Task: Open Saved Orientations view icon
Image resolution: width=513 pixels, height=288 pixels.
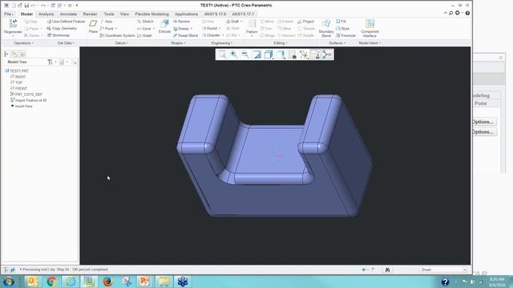Action: [281, 54]
